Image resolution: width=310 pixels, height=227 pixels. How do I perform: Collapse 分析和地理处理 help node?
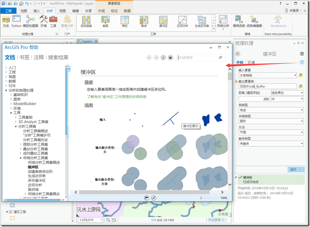[6, 90]
